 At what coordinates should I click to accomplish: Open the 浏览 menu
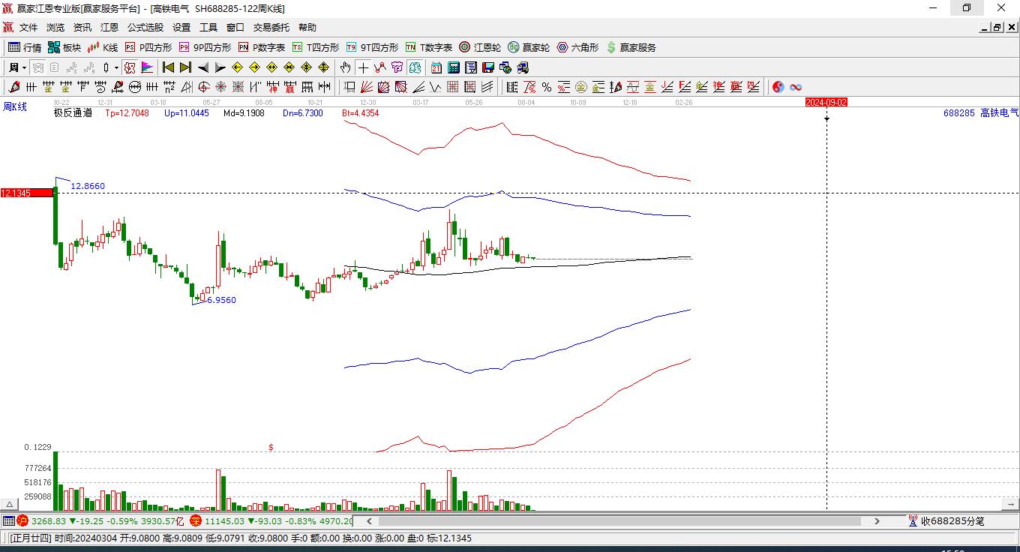tap(55, 28)
